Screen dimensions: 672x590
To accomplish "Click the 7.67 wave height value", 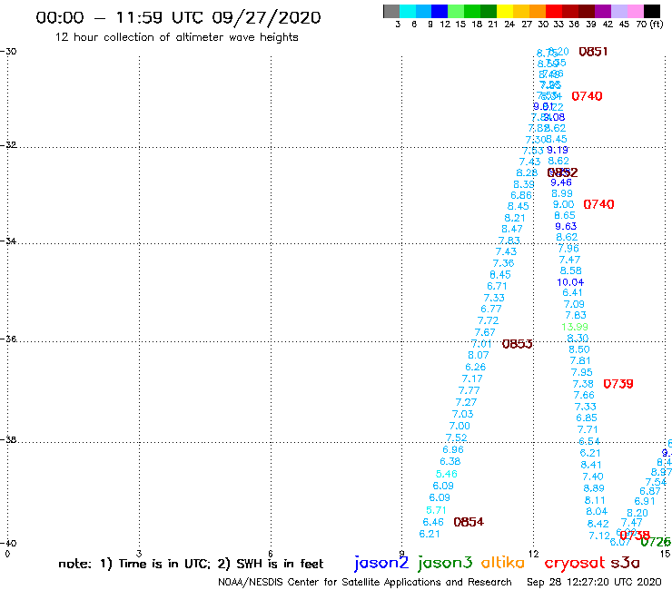I will pos(485,332).
